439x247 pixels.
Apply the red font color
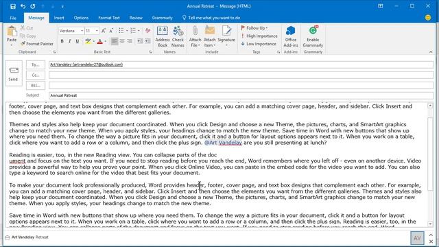99,41
